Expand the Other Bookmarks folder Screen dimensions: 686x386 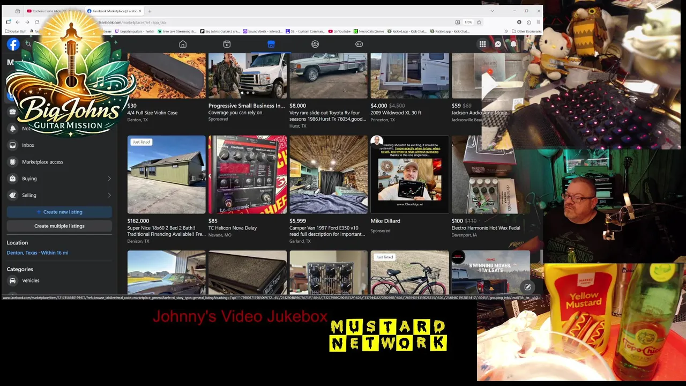[526, 31]
